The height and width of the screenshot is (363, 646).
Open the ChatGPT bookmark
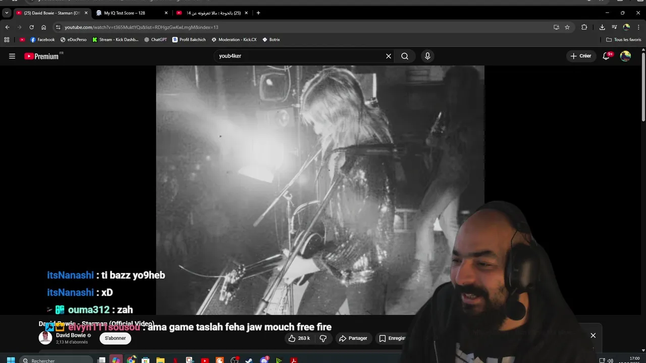[x=155, y=39]
